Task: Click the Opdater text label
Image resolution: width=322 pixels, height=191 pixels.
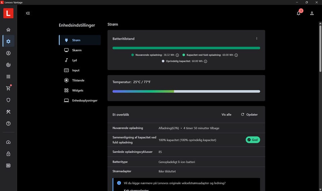Action: coord(252,115)
